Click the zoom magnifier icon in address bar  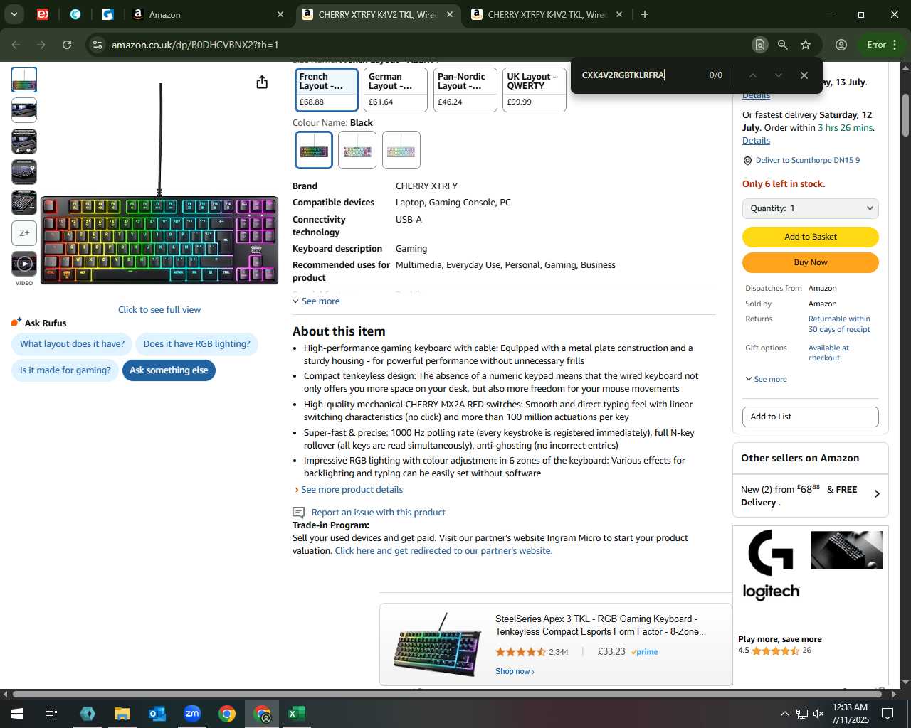click(x=783, y=45)
